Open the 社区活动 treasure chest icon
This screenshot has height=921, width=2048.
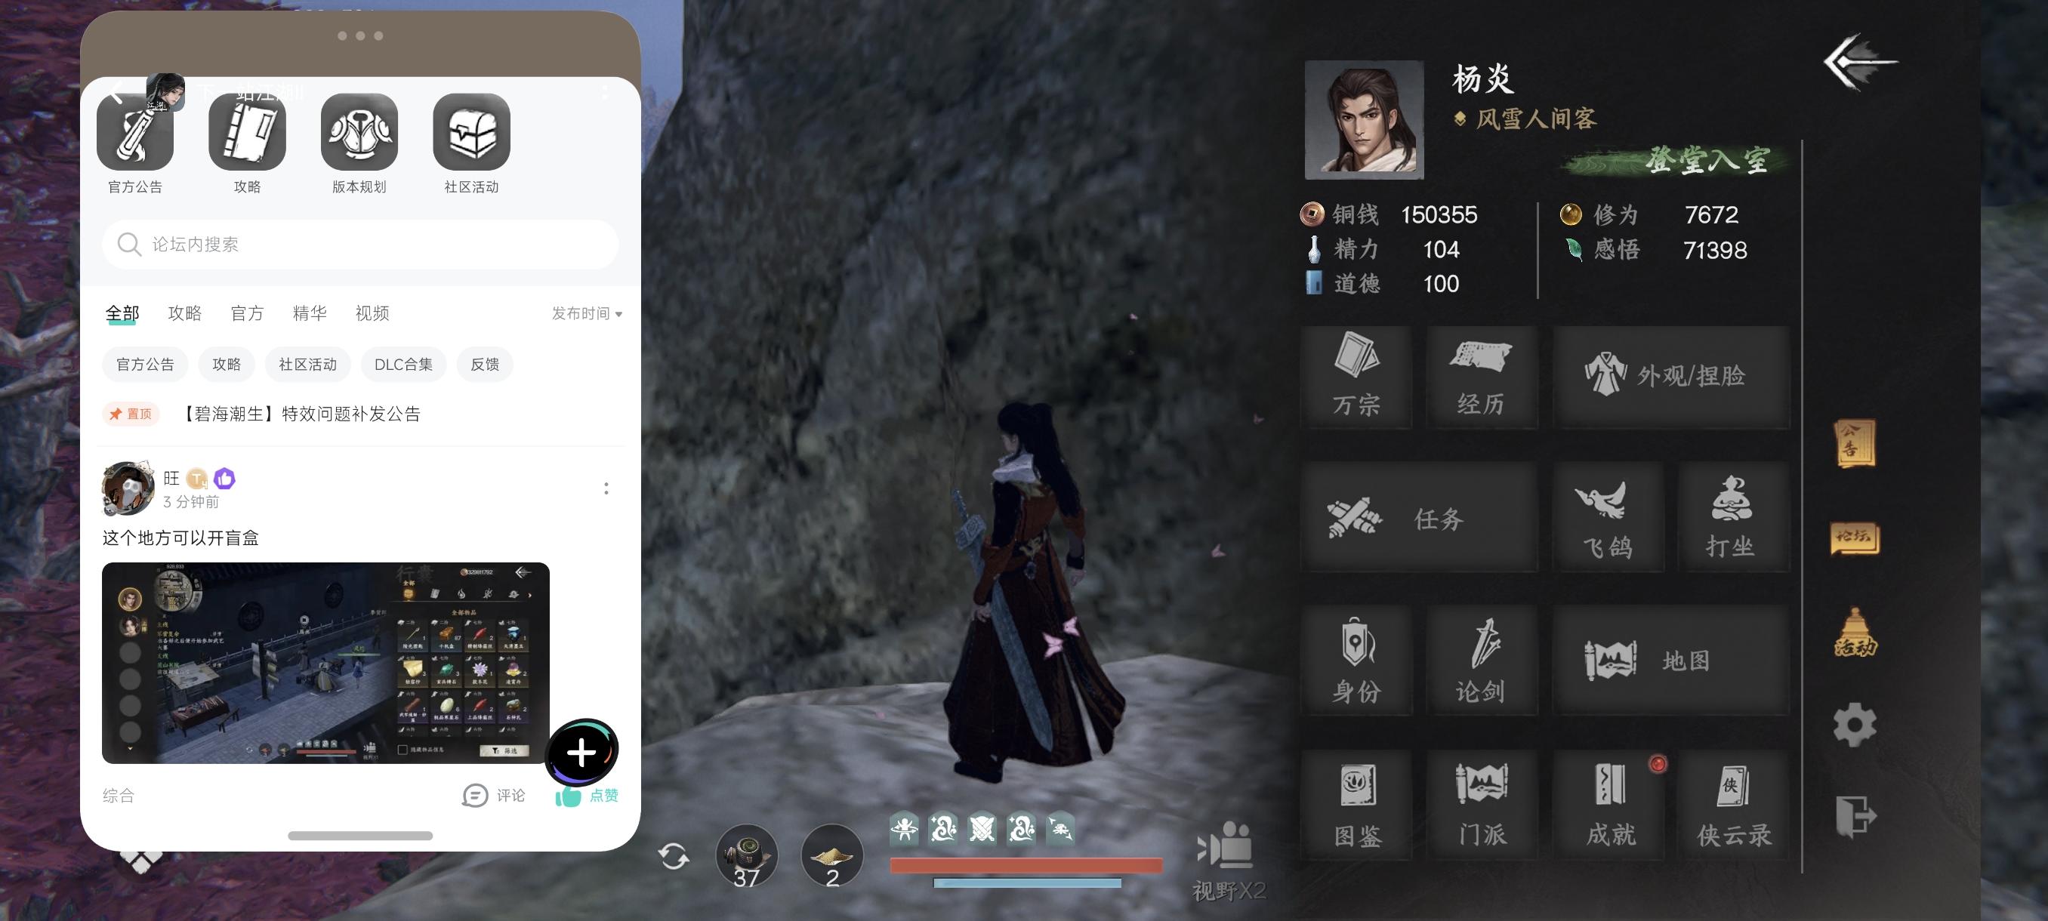tap(470, 134)
